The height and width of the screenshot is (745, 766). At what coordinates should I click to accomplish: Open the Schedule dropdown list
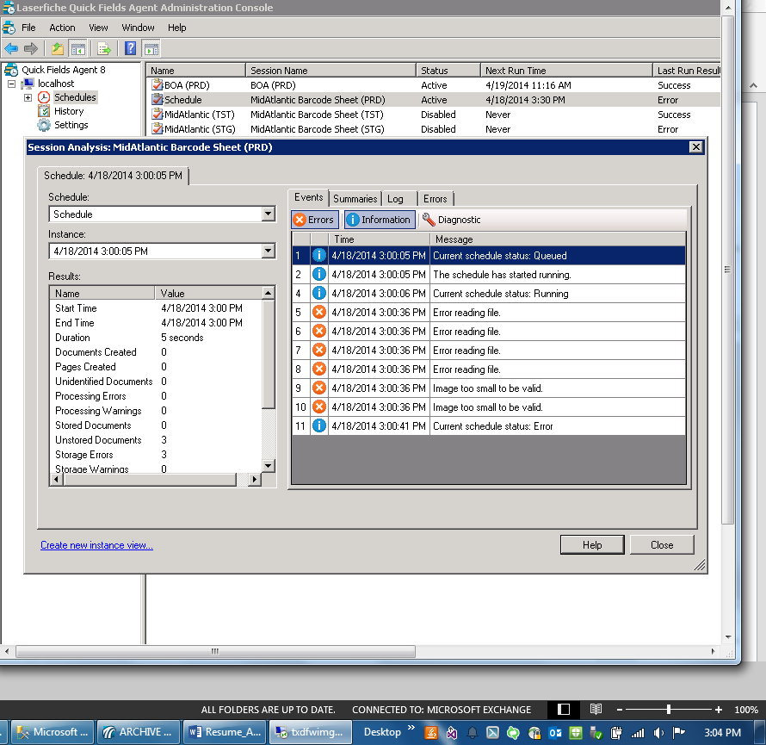(x=268, y=214)
